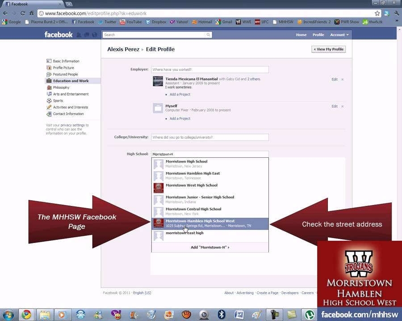The height and width of the screenshot is (321, 402).
Task: Select Education and Work section
Action: pos(73,81)
